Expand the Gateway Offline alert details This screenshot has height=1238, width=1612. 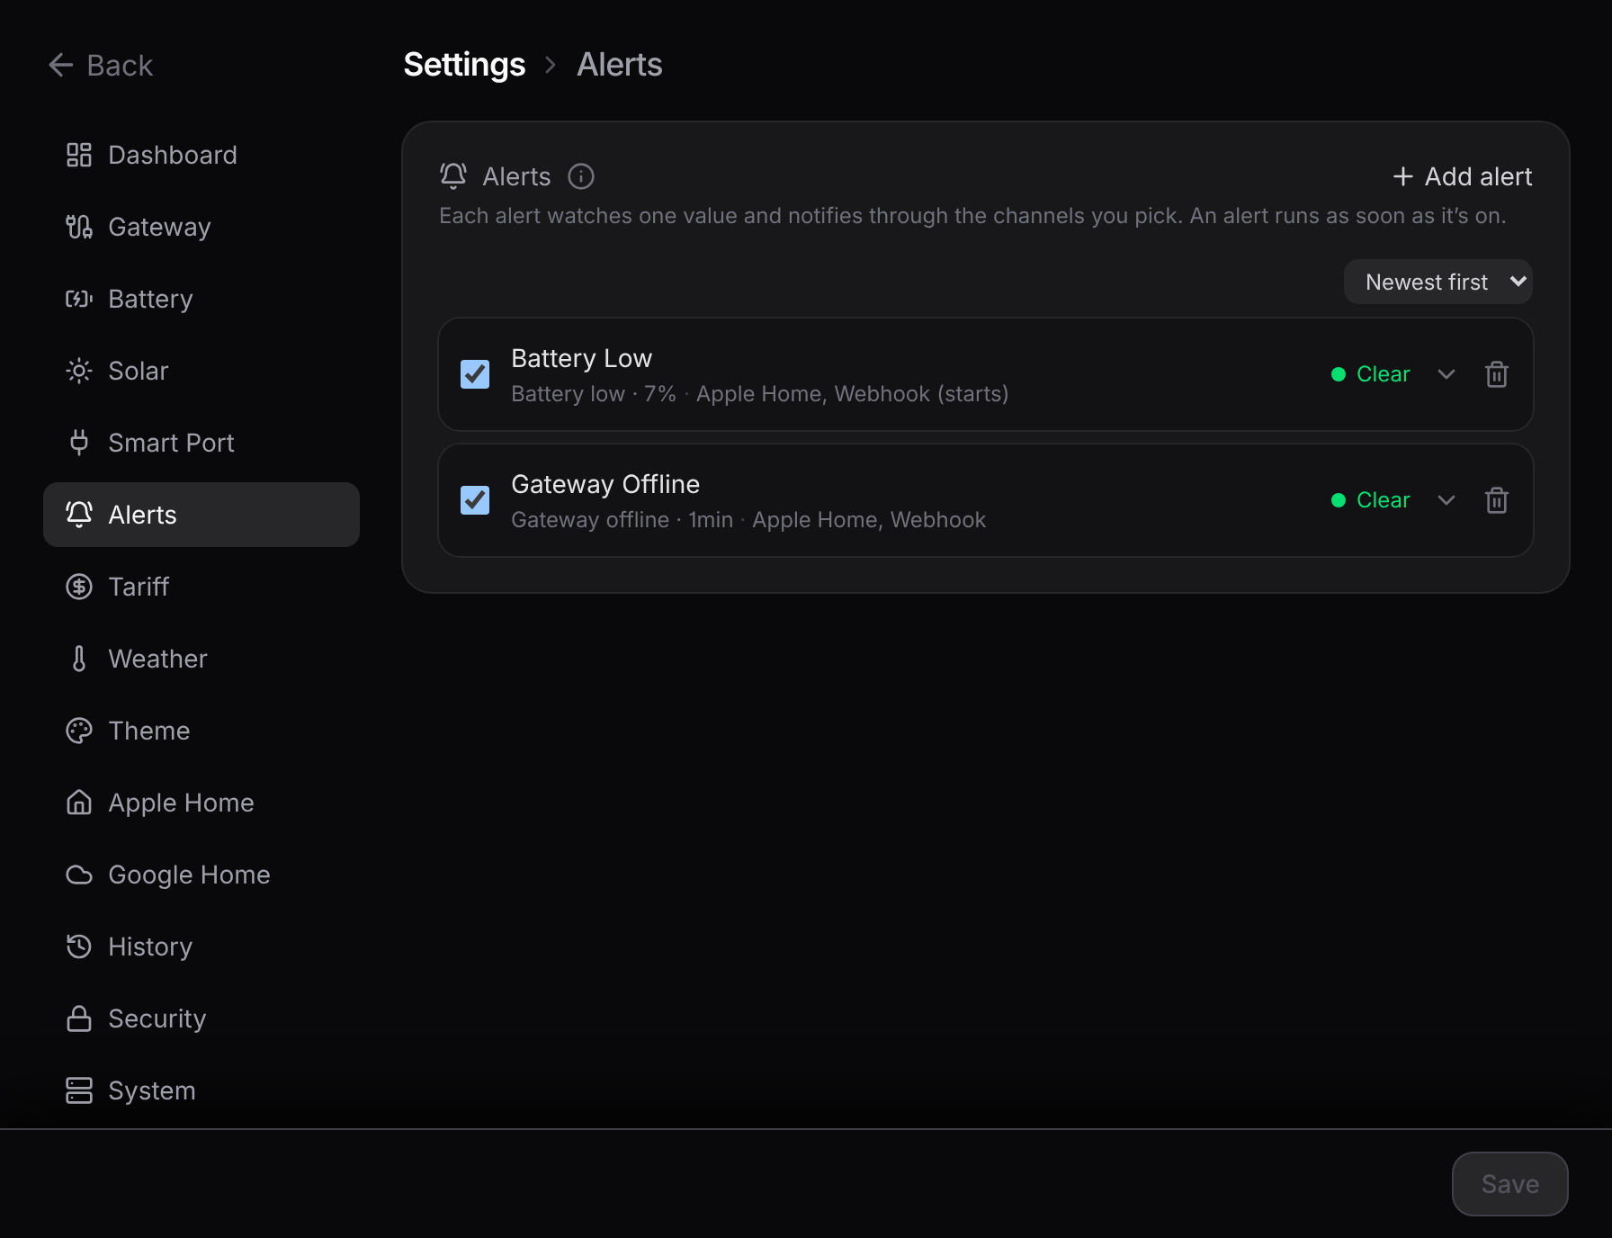[x=1446, y=500]
